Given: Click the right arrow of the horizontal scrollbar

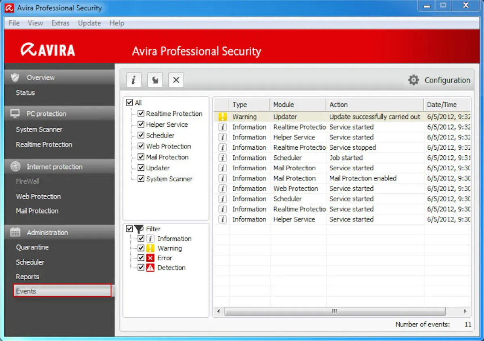Looking at the screenshot, I should click(x=465, y=312).
